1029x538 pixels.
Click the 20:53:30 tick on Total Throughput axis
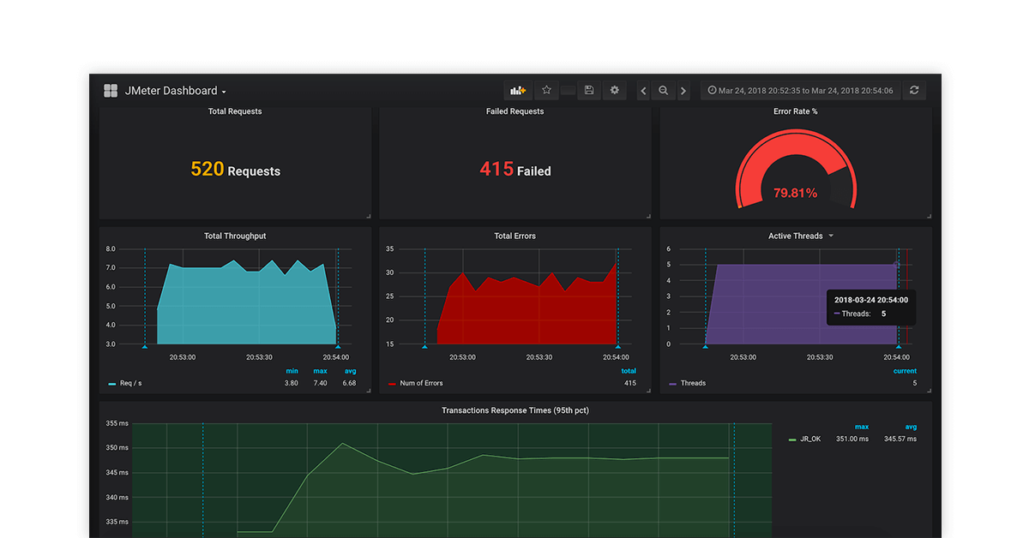tap(259, 357)
